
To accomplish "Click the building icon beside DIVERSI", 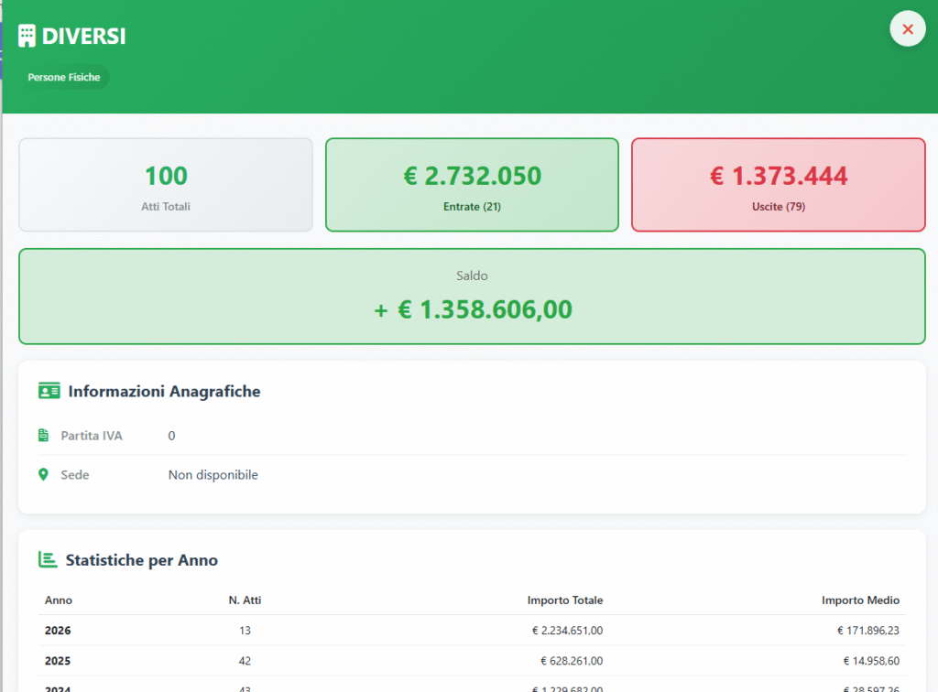I will point(27,36).
